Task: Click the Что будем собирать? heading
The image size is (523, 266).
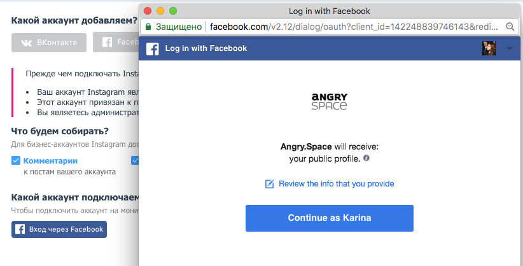Action: pos(60,131)
